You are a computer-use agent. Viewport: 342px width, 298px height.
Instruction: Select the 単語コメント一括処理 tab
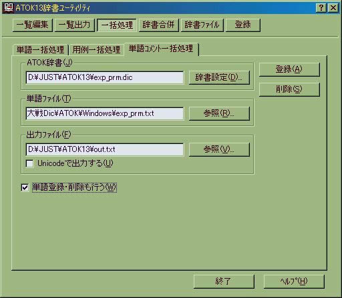click(x=161, y=49)
